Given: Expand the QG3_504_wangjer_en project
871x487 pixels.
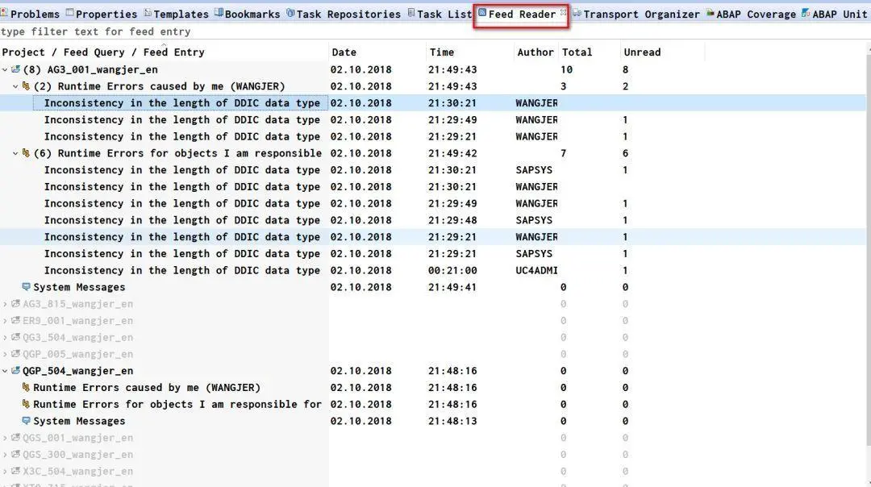Looking at the screenshot, I should pos(5,337).
